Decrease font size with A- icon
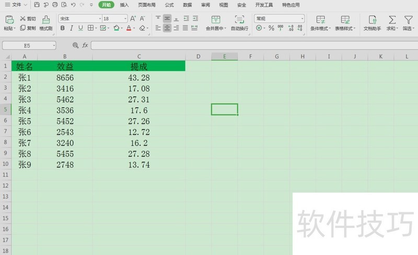This screenshot has width=418, height=255. (x=142, y=18)
